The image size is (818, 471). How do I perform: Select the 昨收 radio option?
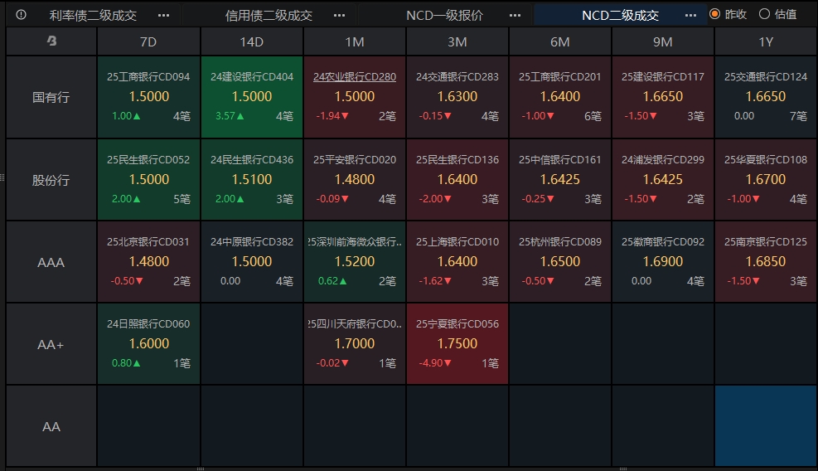coord(728,15)
